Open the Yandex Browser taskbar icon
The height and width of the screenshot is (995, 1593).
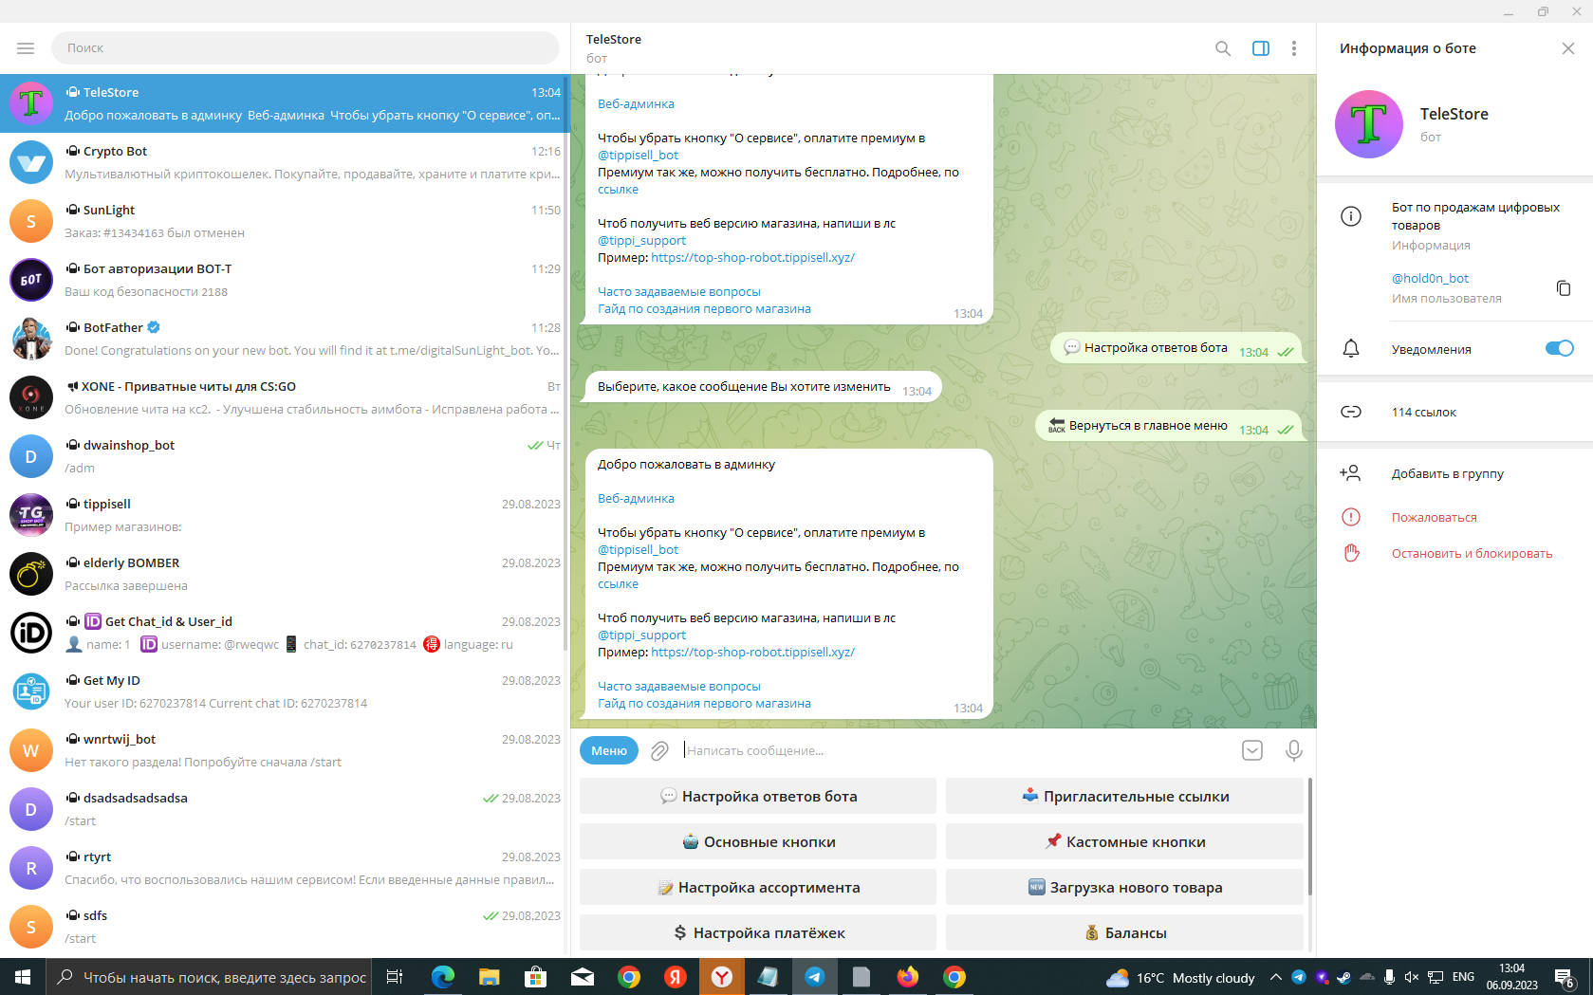pyautogui.click(x=722, y=977)
